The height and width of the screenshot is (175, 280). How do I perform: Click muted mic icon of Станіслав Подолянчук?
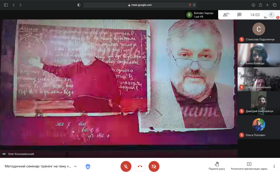point(242,39)
